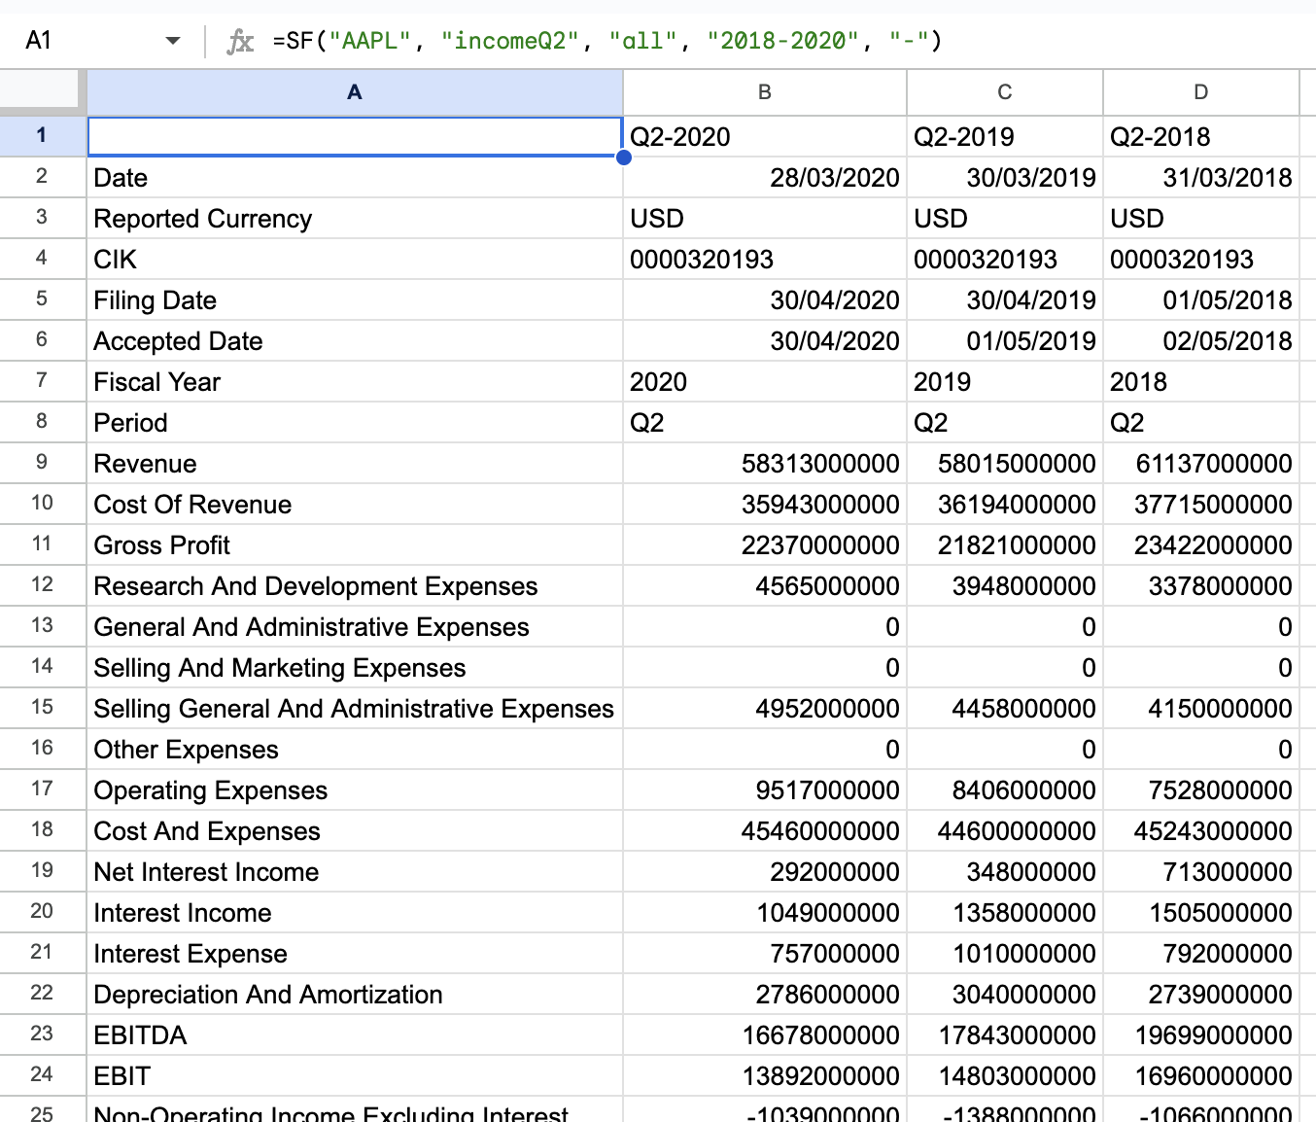
Task: Click revenue value 58313000000
Action: 765,463
